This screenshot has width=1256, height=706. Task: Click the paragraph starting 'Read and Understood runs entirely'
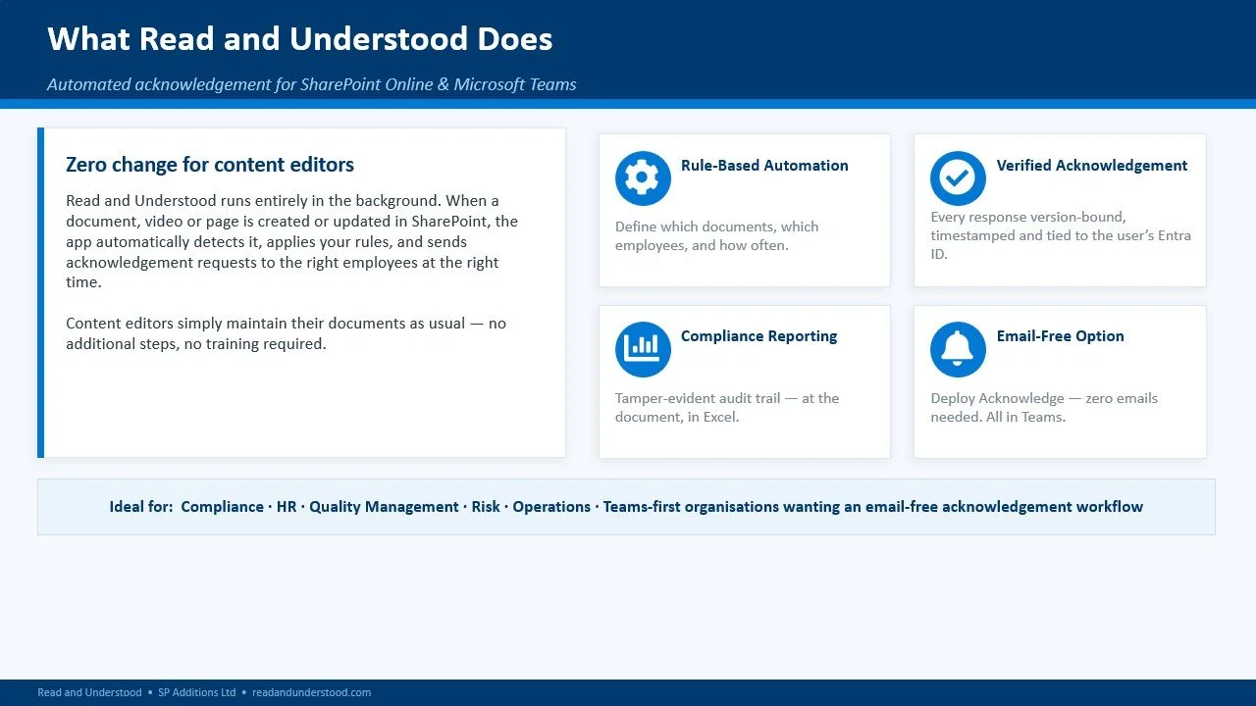[x=291, y=241]
